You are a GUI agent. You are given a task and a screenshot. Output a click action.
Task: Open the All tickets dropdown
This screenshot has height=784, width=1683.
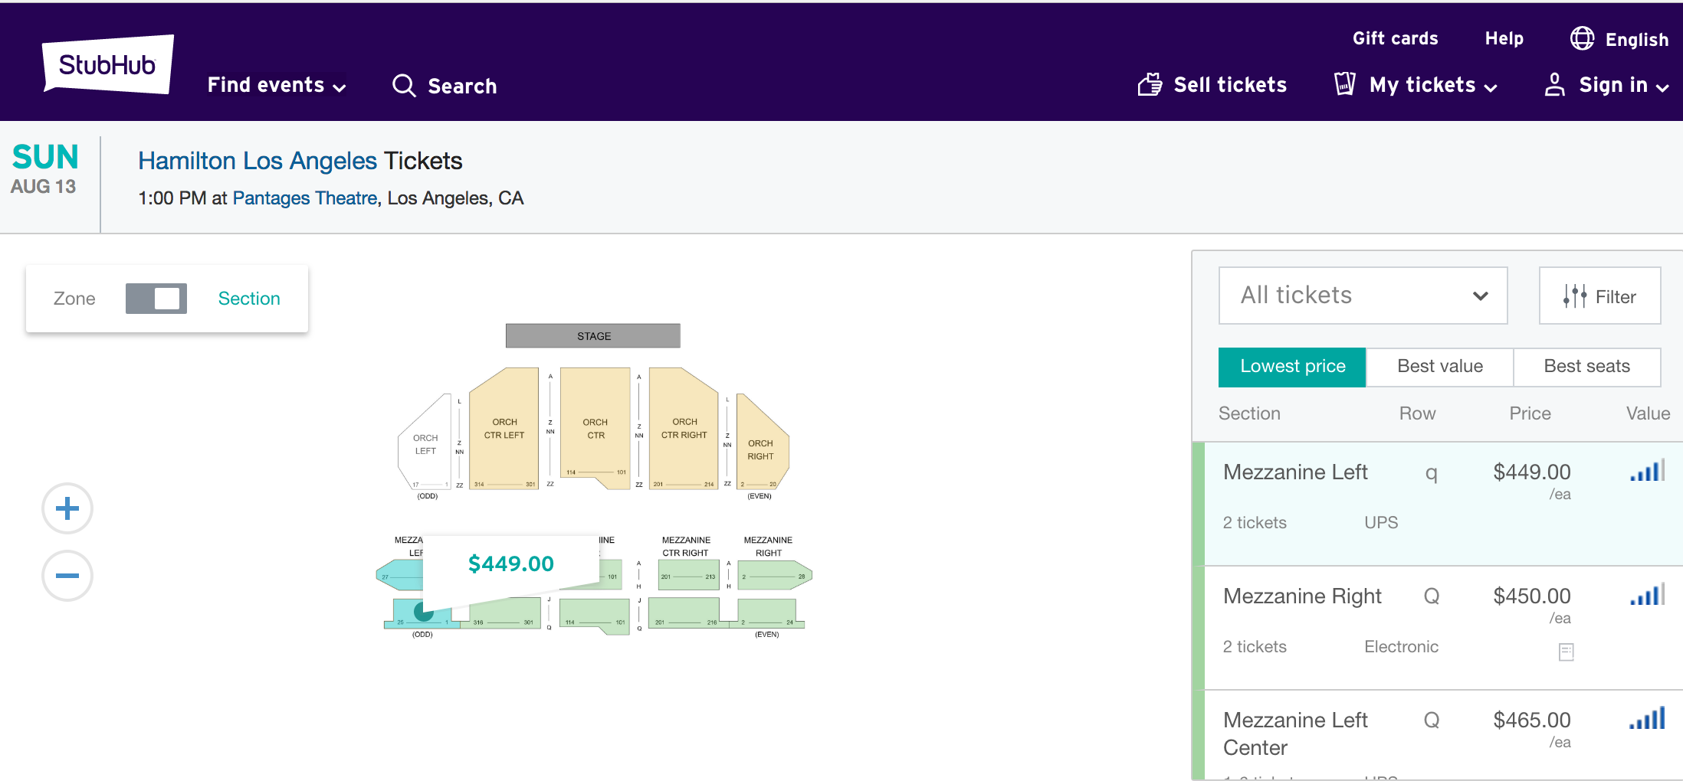click(x=1363, y=296)
